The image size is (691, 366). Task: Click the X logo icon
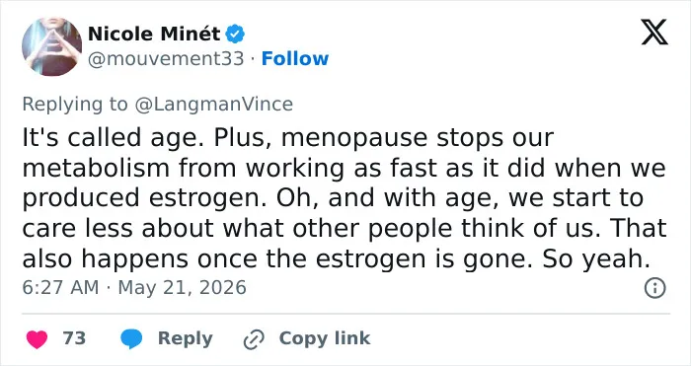click(x=654, y=33)
